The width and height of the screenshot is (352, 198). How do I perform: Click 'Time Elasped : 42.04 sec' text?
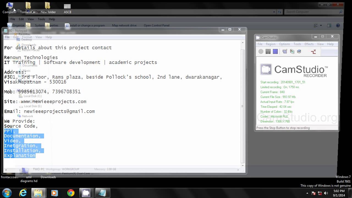click(x=276, y=107)
